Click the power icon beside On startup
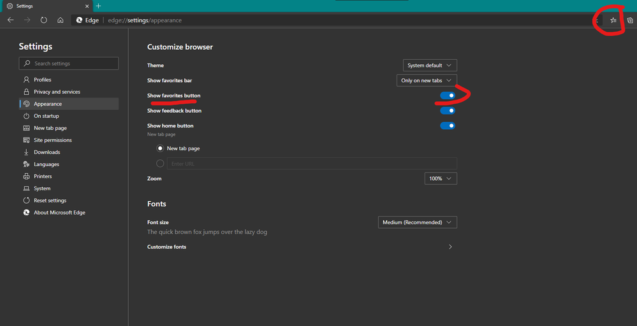 [x=26, y=116]
